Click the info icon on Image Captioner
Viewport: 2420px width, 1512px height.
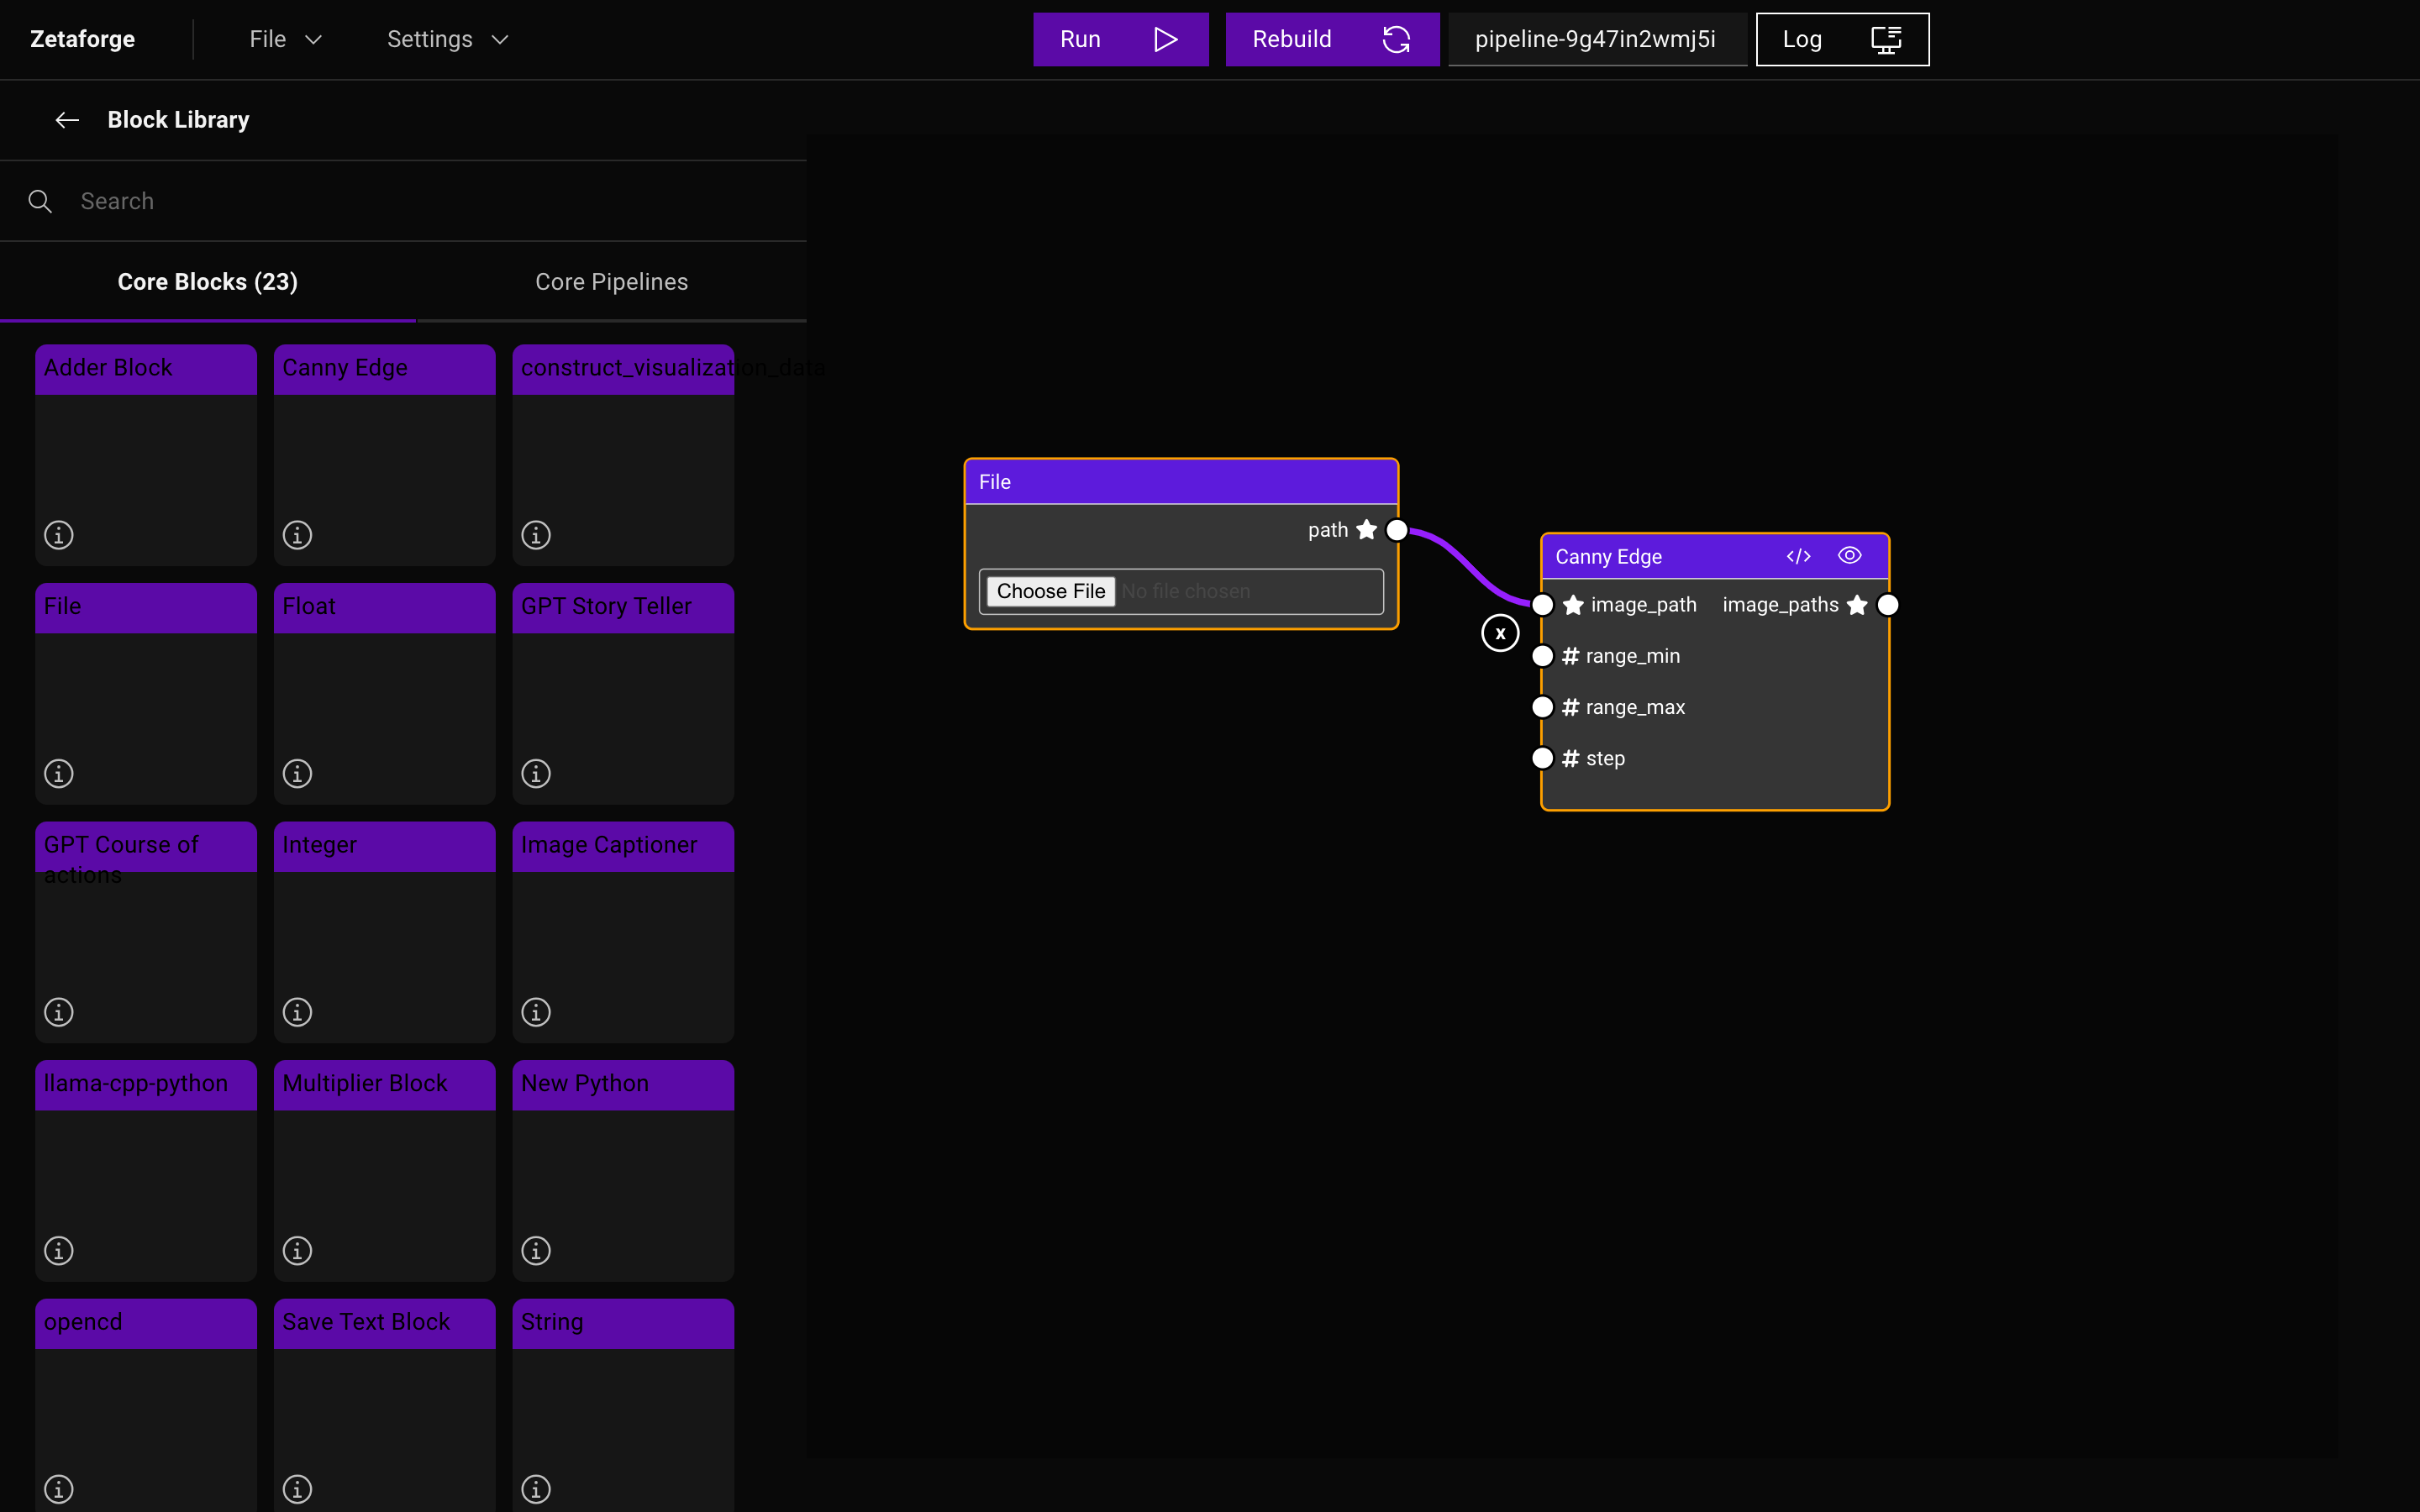[535, 1012]
